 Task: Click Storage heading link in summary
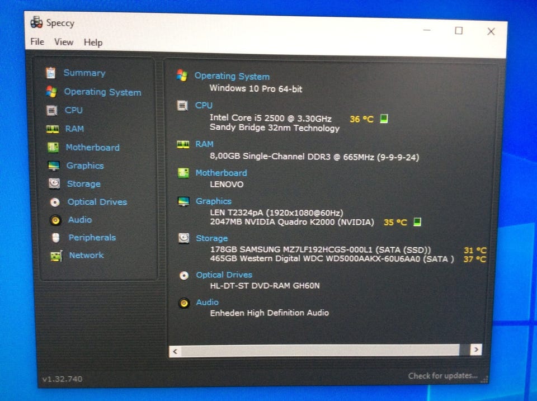click(x=211, y=238)
